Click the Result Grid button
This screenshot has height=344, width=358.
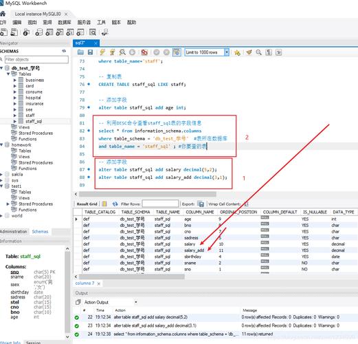[87, 204]
